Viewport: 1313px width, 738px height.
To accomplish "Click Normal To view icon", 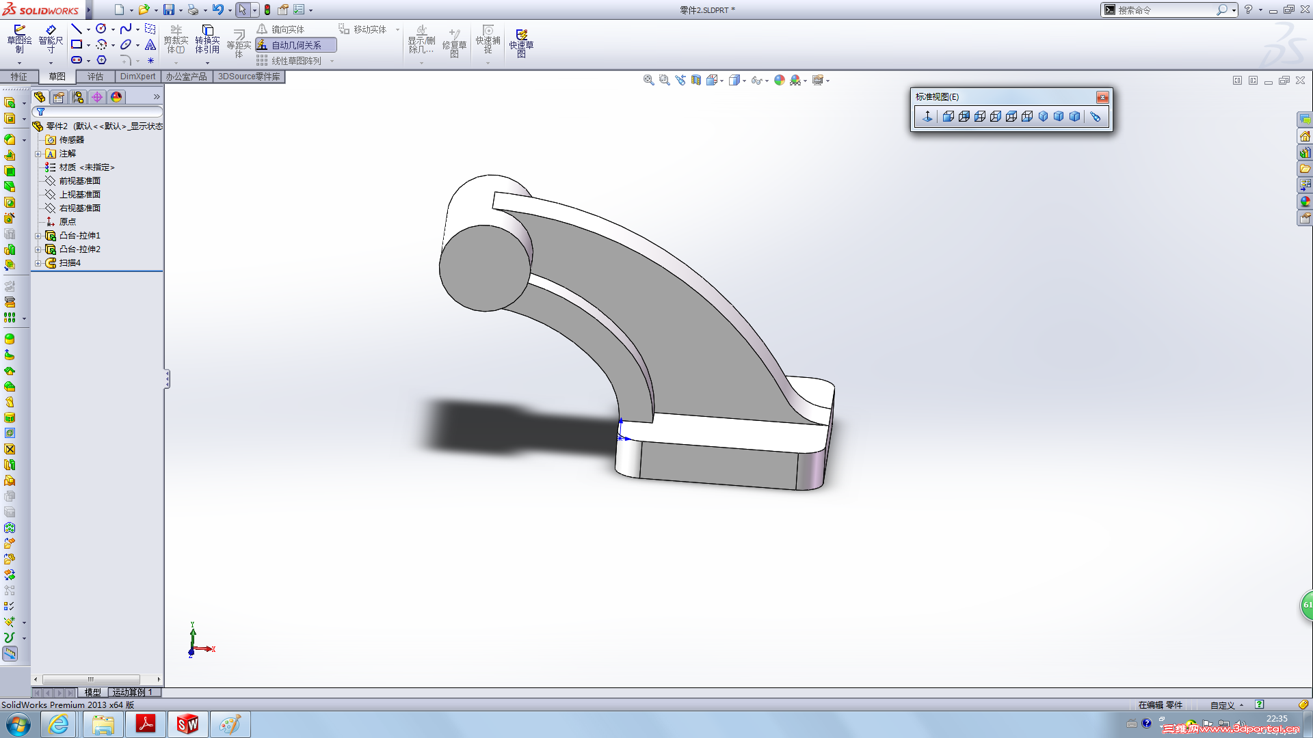I will 927,117.
